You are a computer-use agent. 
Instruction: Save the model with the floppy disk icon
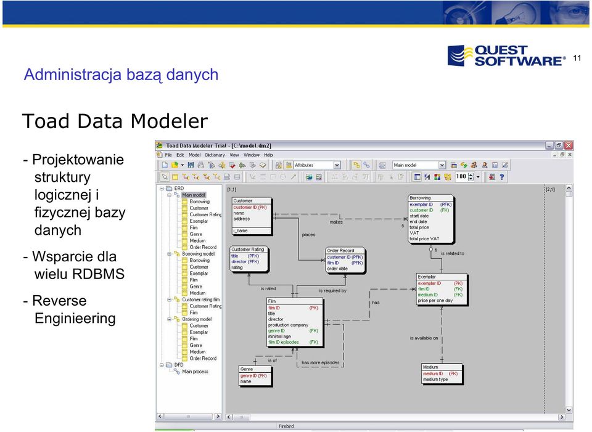click(191, 165)
